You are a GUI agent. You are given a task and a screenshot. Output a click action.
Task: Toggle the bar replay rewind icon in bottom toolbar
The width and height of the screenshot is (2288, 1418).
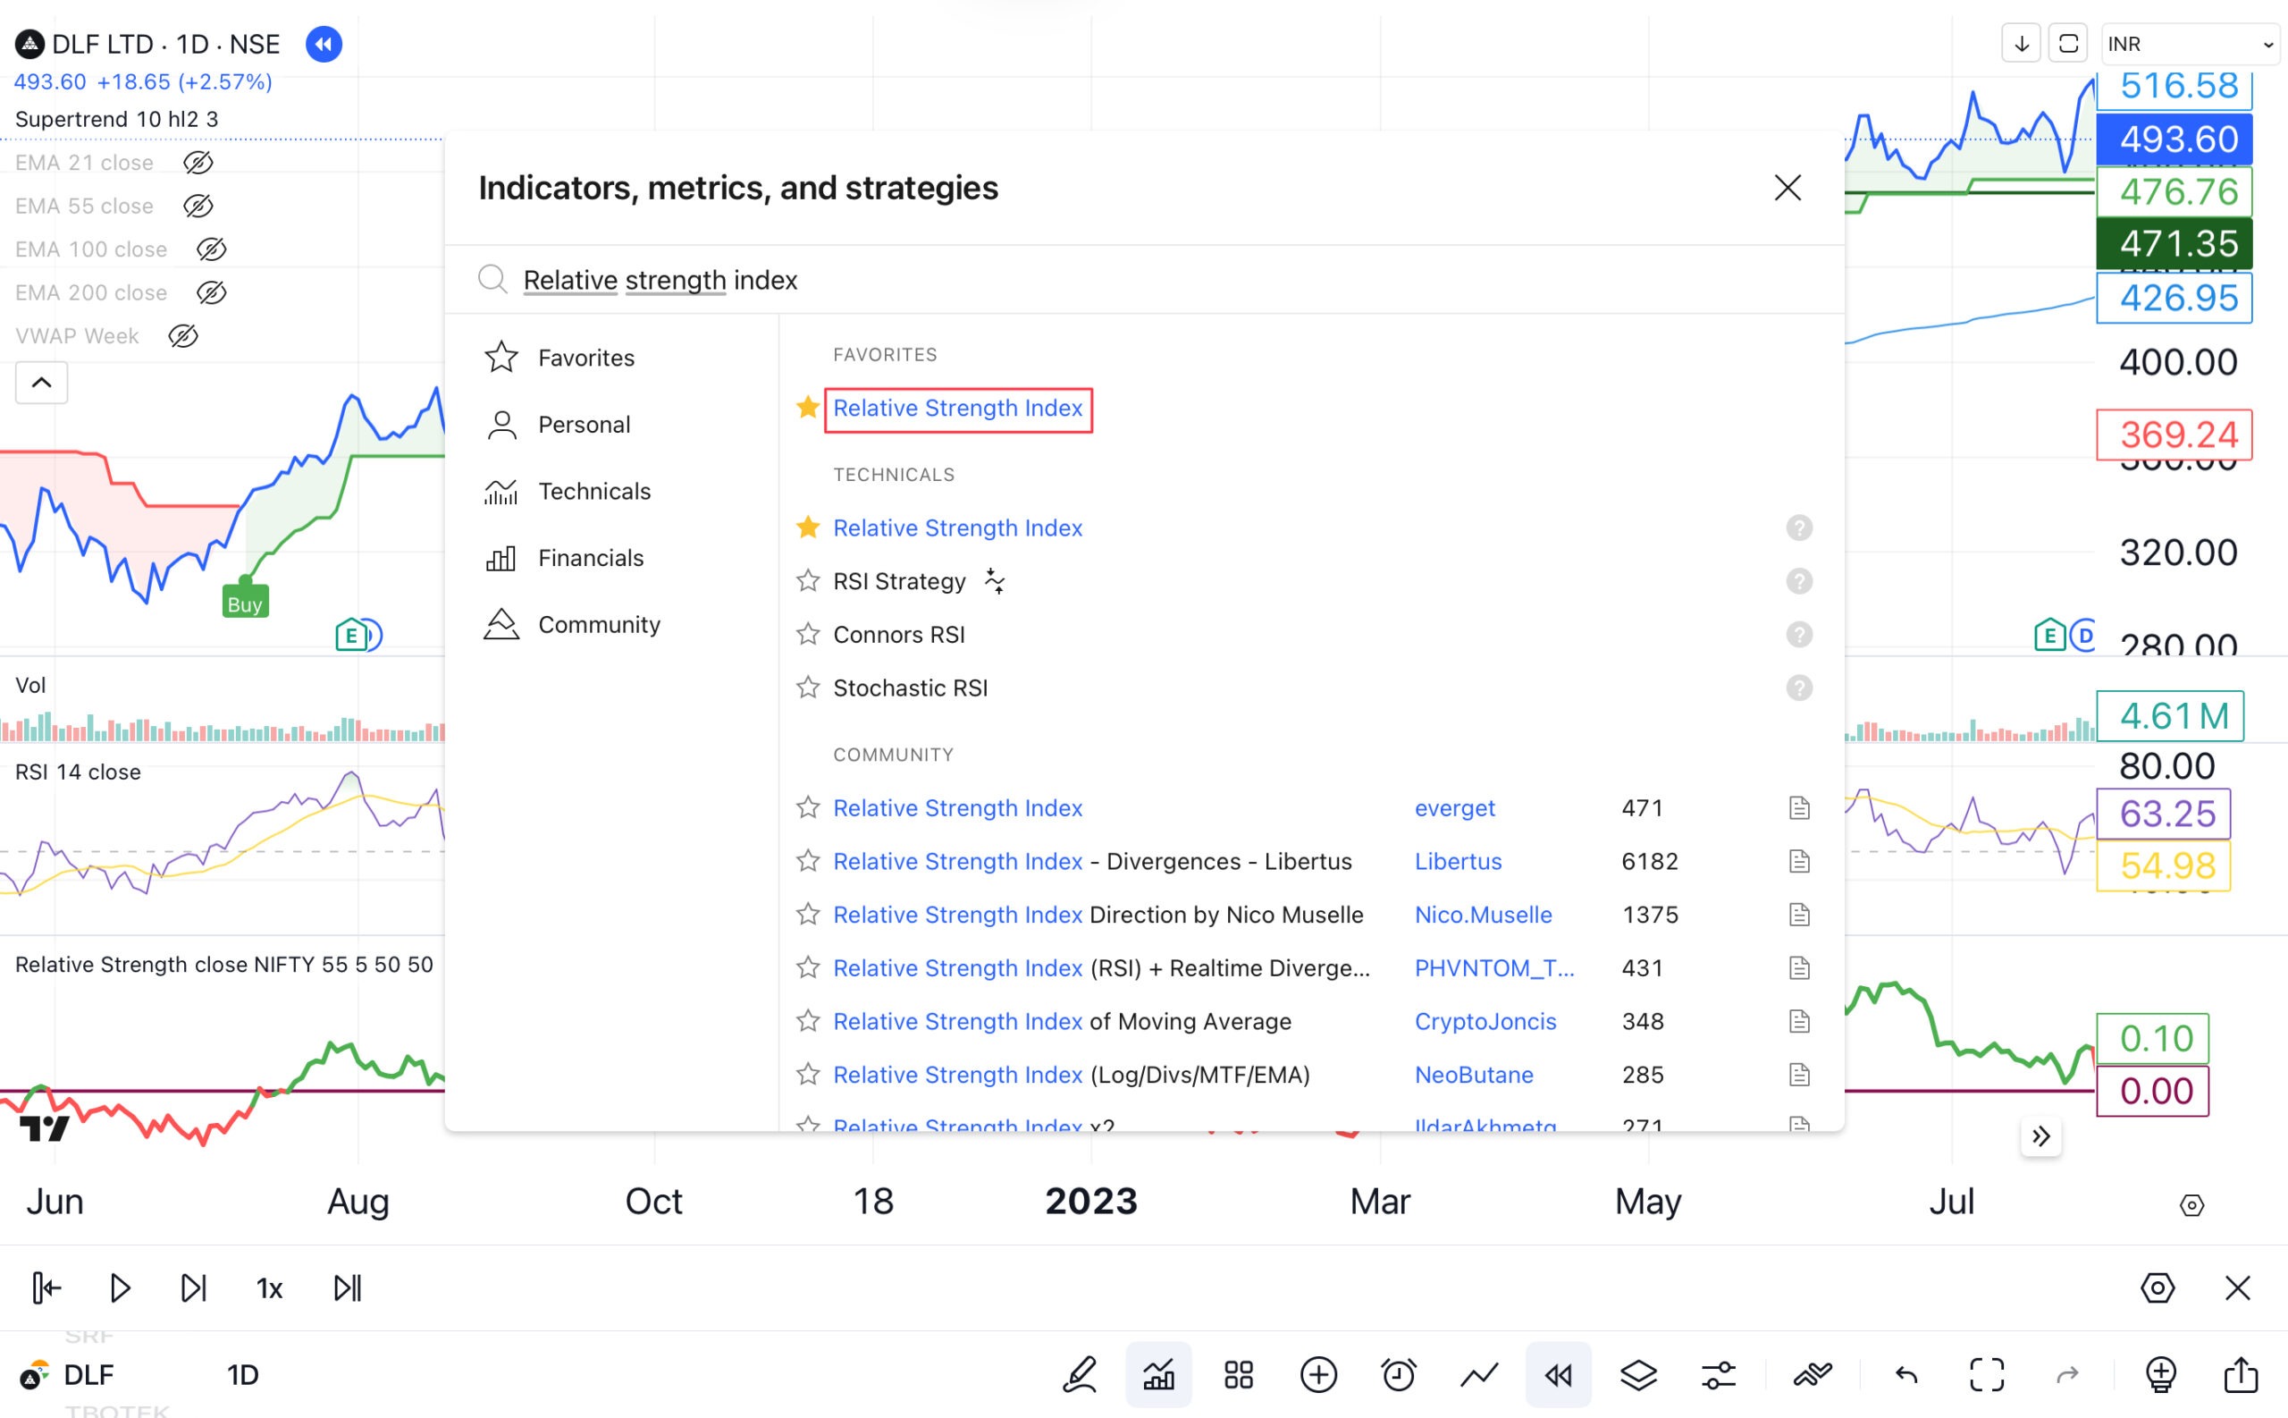tap(1558, 1375)
